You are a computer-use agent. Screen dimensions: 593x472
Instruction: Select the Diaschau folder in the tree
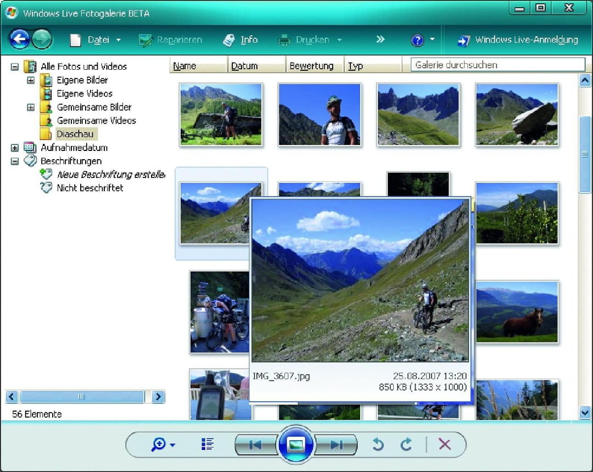75,134
